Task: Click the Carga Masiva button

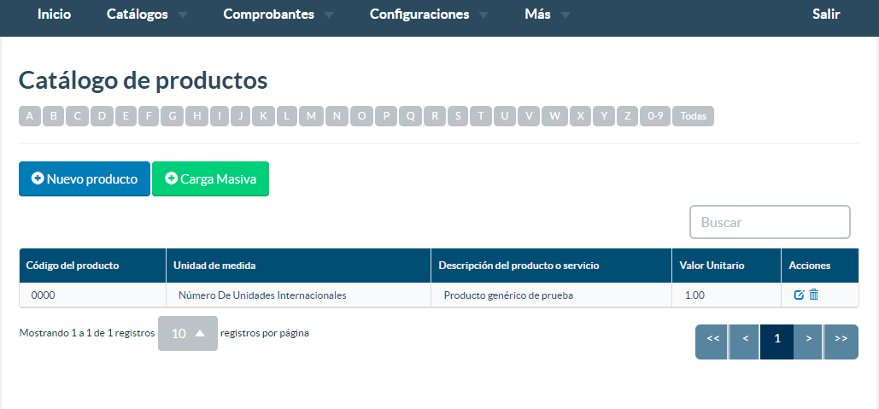Action: point(210,179)
